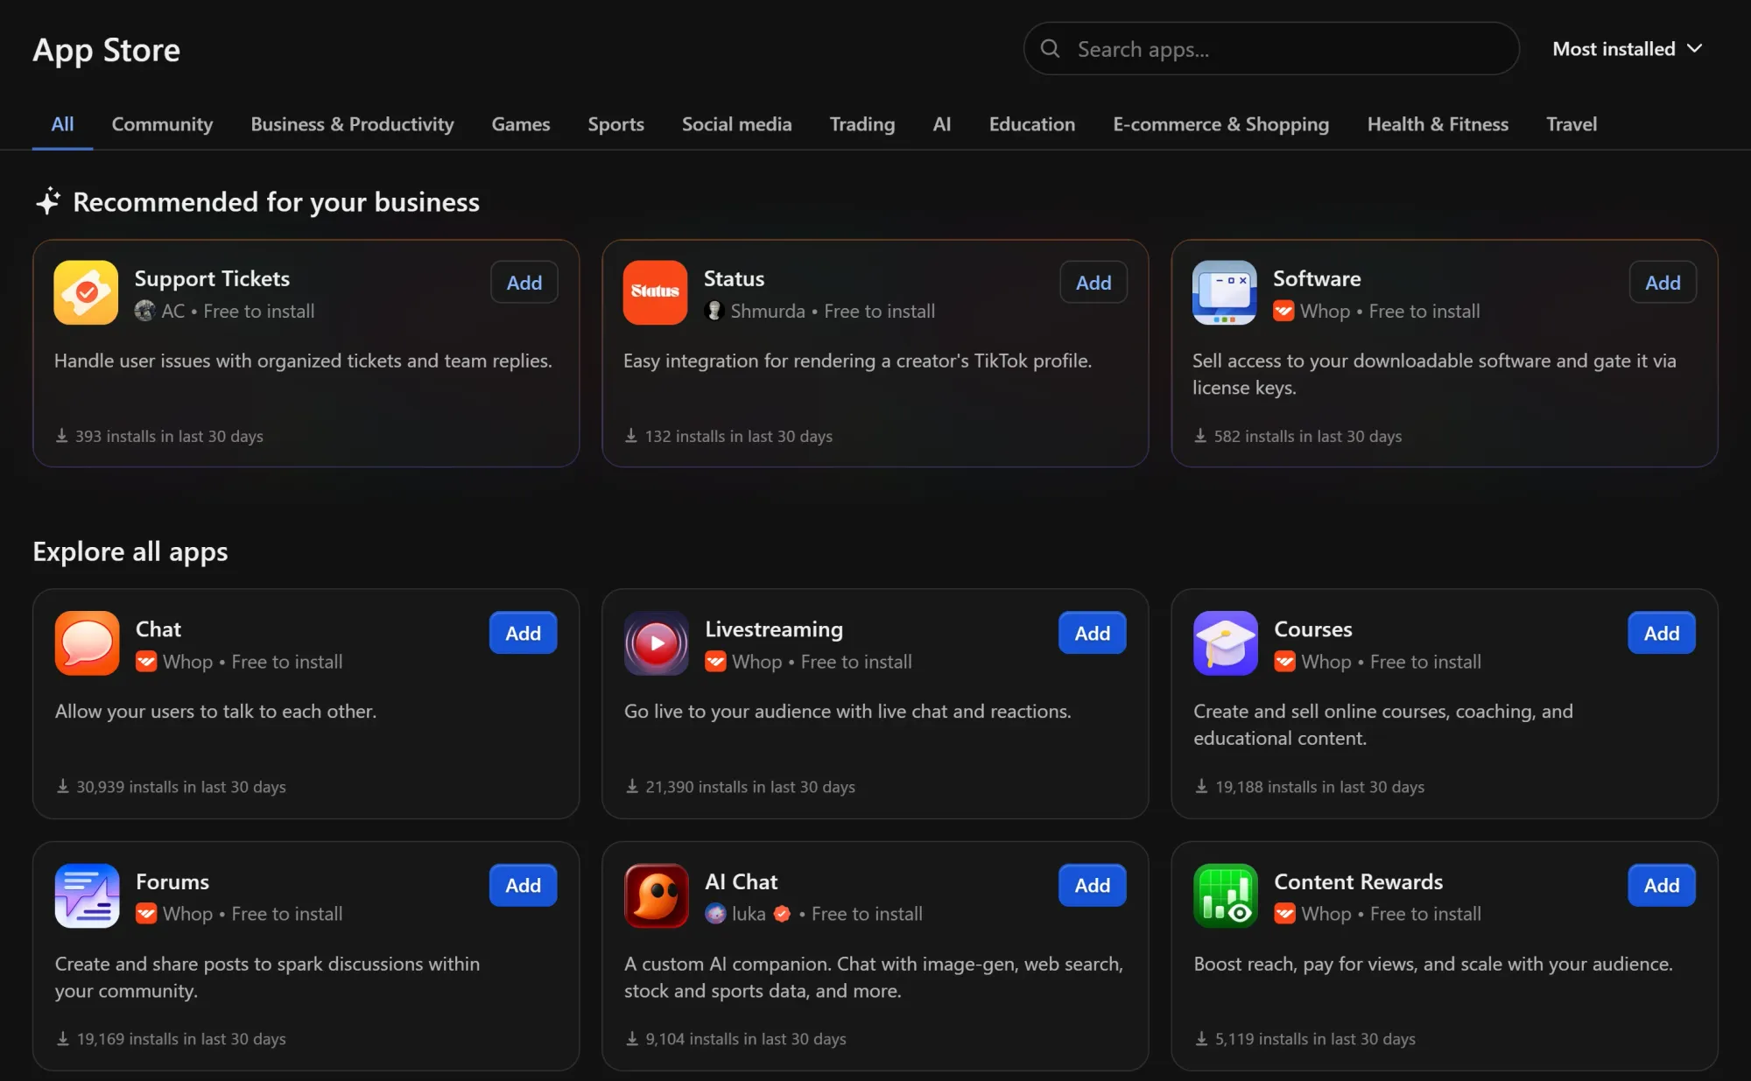Expand the sorting options chevron

click(x=1694, y=49)
